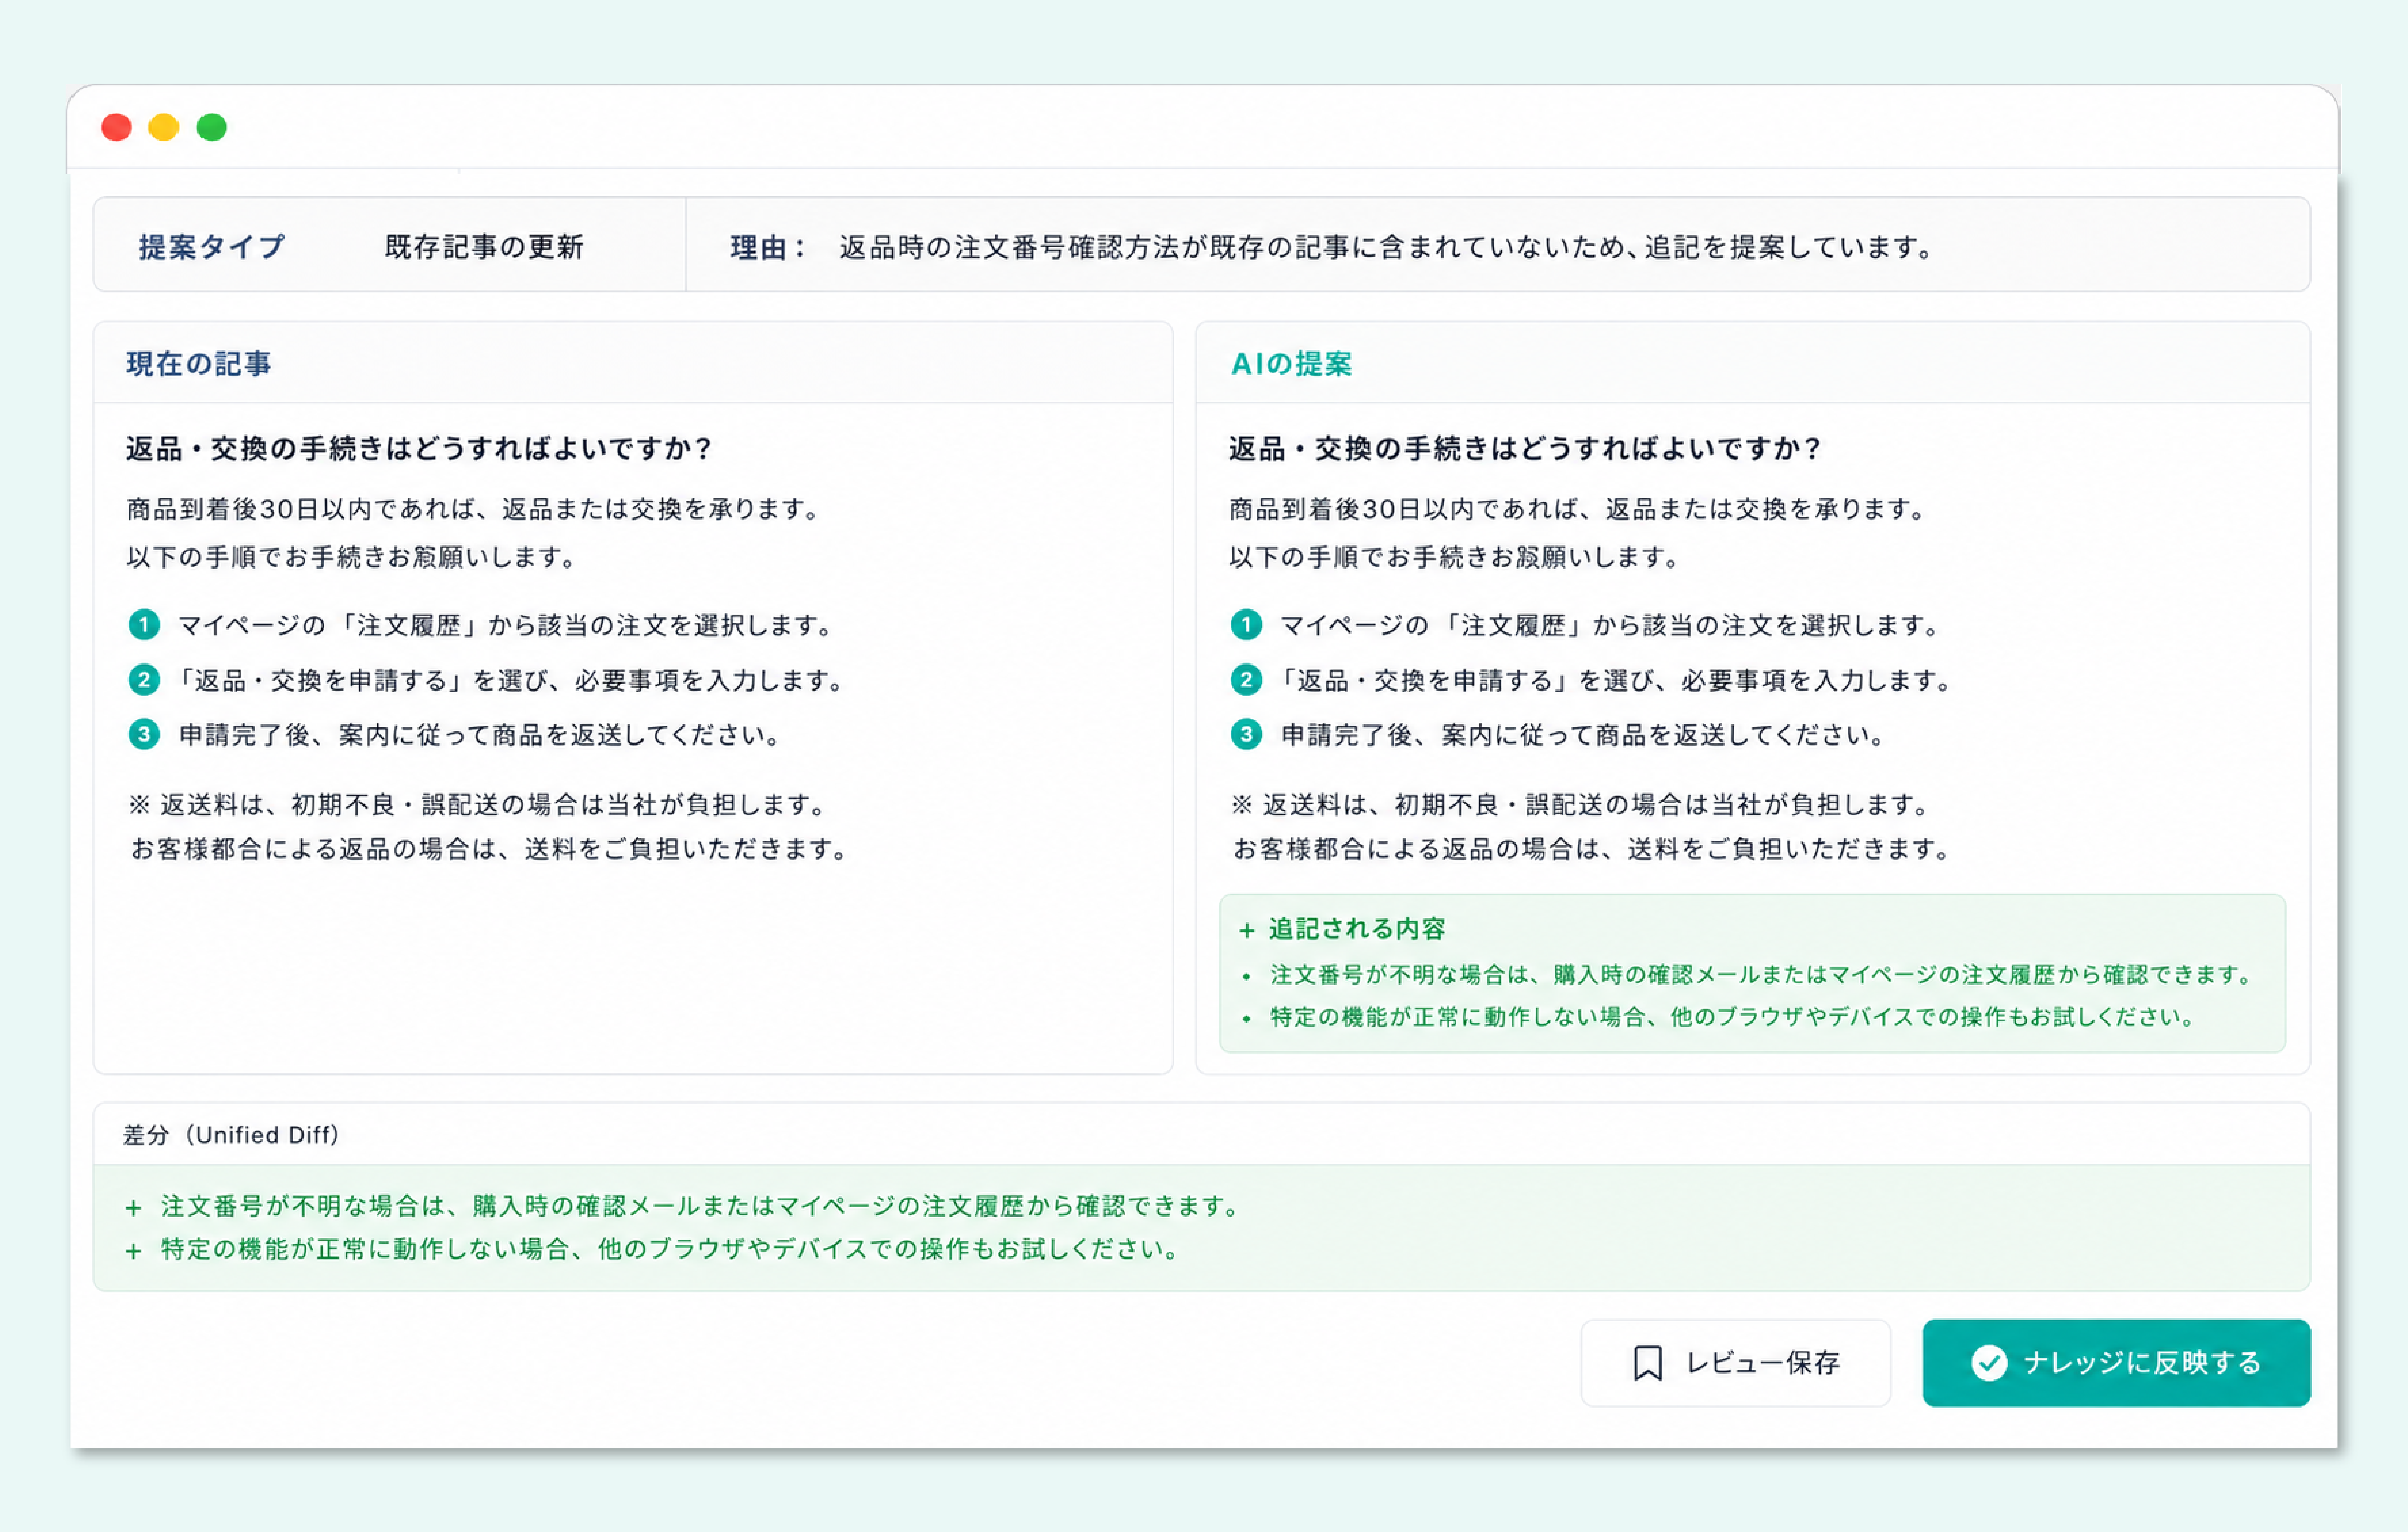This screenshot has width=2408, height=1532.
Task: Click step 2 badge in AIの提案
Action: coord(1246,680)
